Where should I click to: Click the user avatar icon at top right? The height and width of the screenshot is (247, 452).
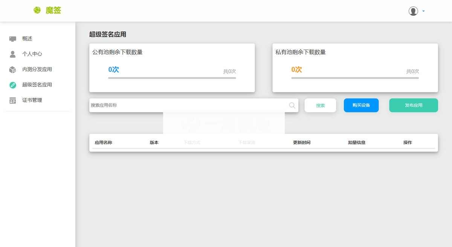[413, 11]
